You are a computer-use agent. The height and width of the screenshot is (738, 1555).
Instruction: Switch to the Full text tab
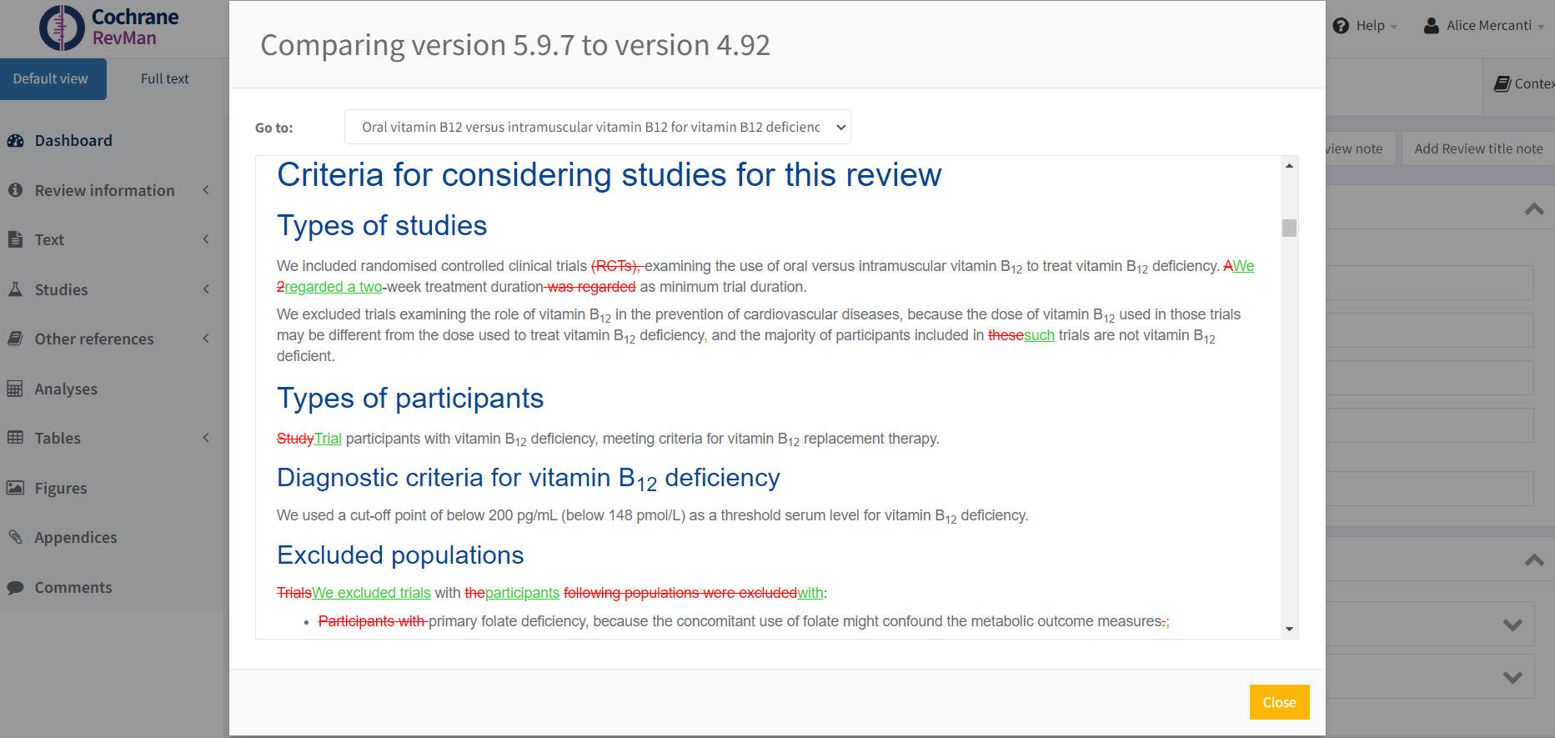(x=164, y=79)
